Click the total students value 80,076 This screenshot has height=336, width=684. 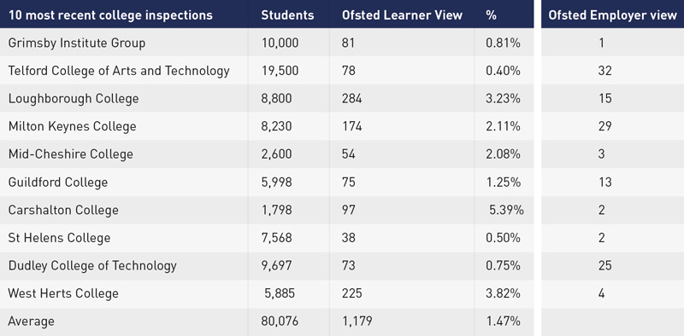tap(280, 322)
